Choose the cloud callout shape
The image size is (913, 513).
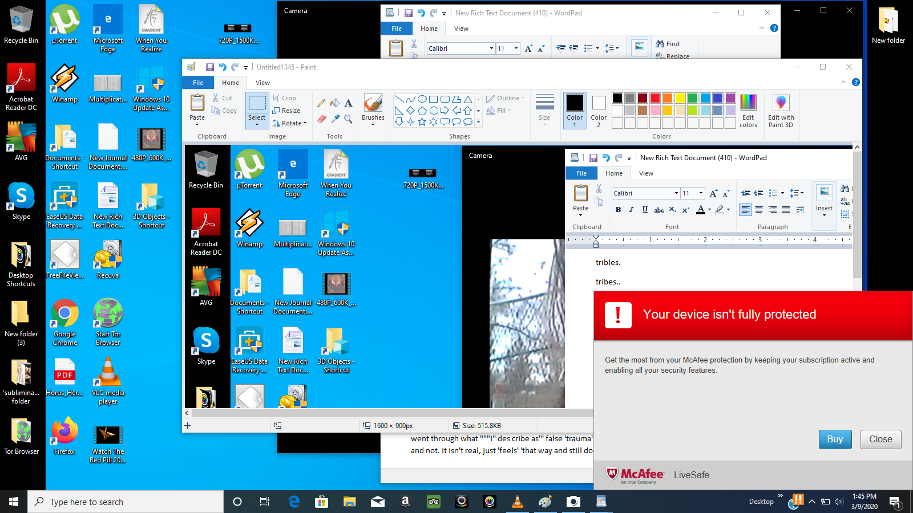click(468, 122)
